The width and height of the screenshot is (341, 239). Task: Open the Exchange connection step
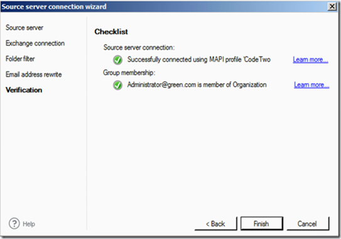(35, 43)
